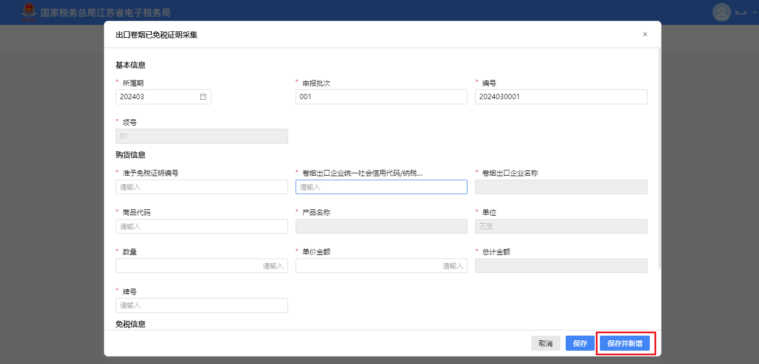
Task: Click the 牌号 input field
Action: click(202, 305)
